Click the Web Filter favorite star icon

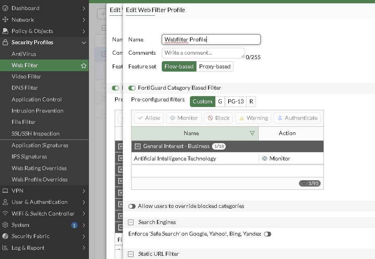83,66
